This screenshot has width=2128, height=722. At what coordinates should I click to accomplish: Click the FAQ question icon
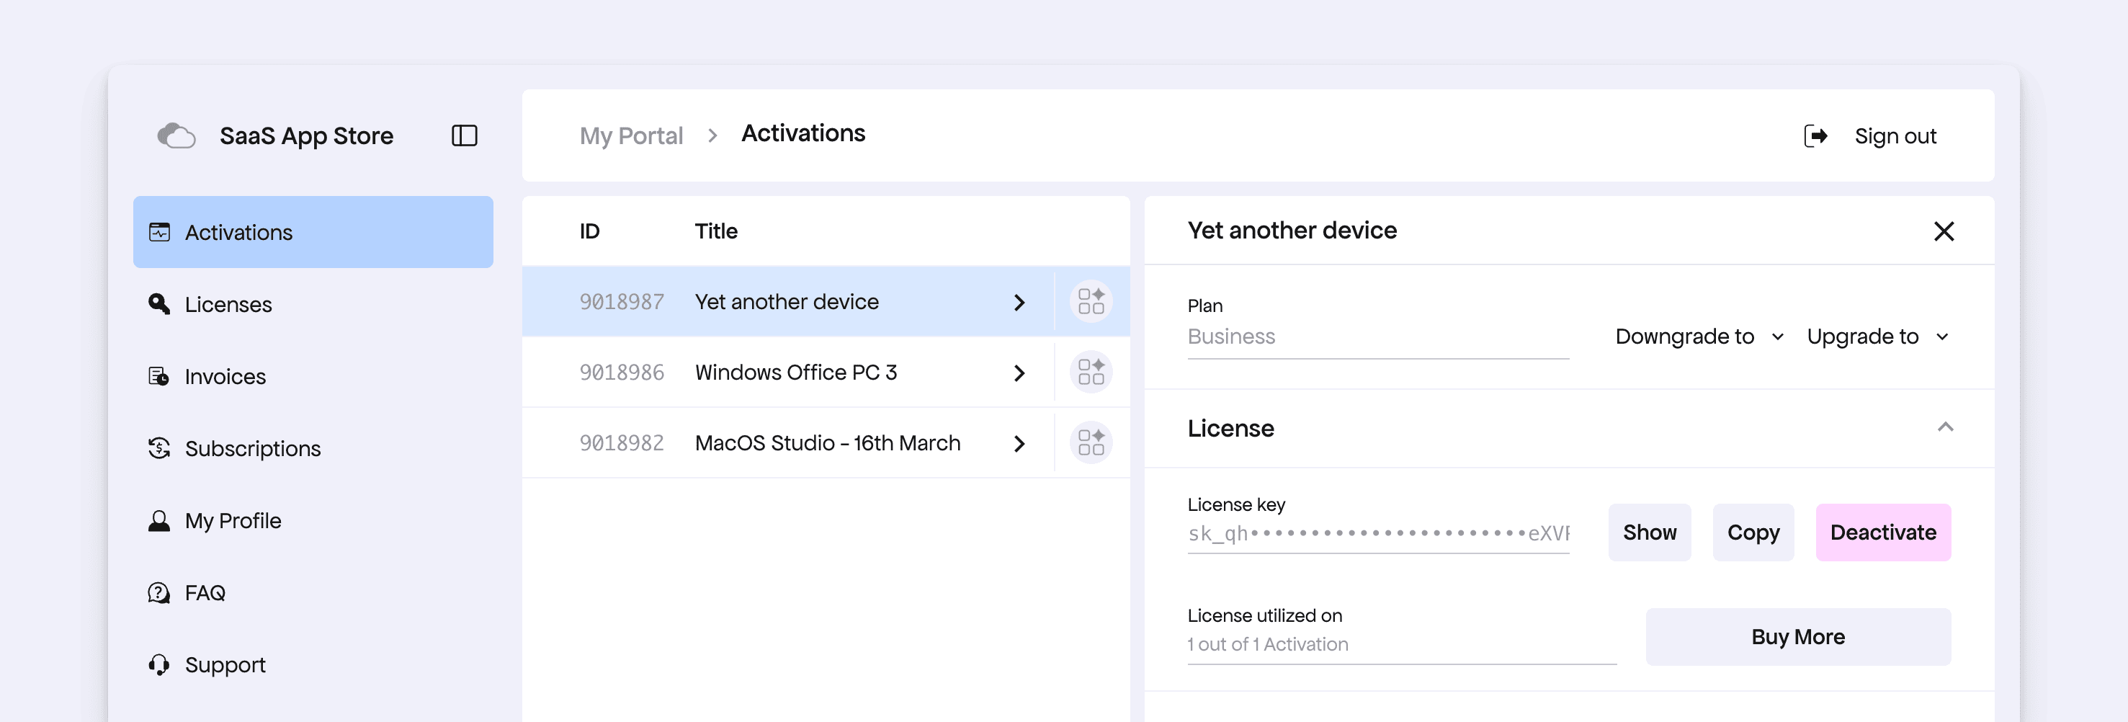point(158,593)
